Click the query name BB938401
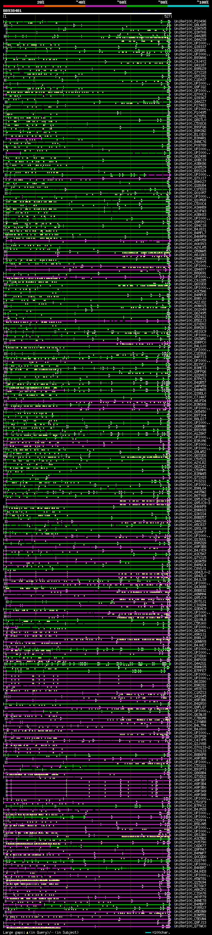Viewport: 212px width, 935px height. click(x=13, y=11)
